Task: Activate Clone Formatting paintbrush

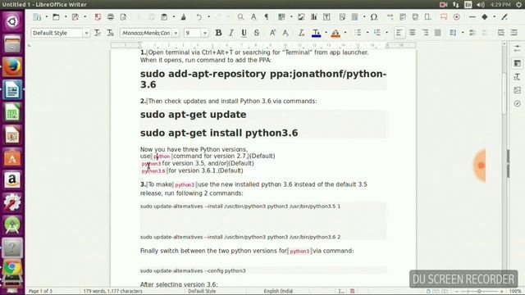Action: tap(184, 17)
